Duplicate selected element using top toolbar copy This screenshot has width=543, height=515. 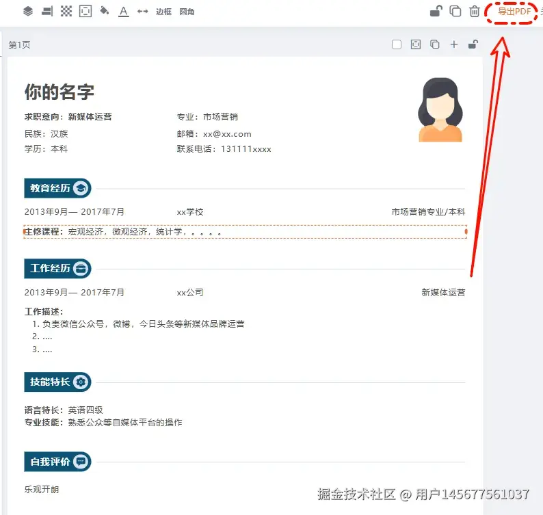tap(455, 12)
